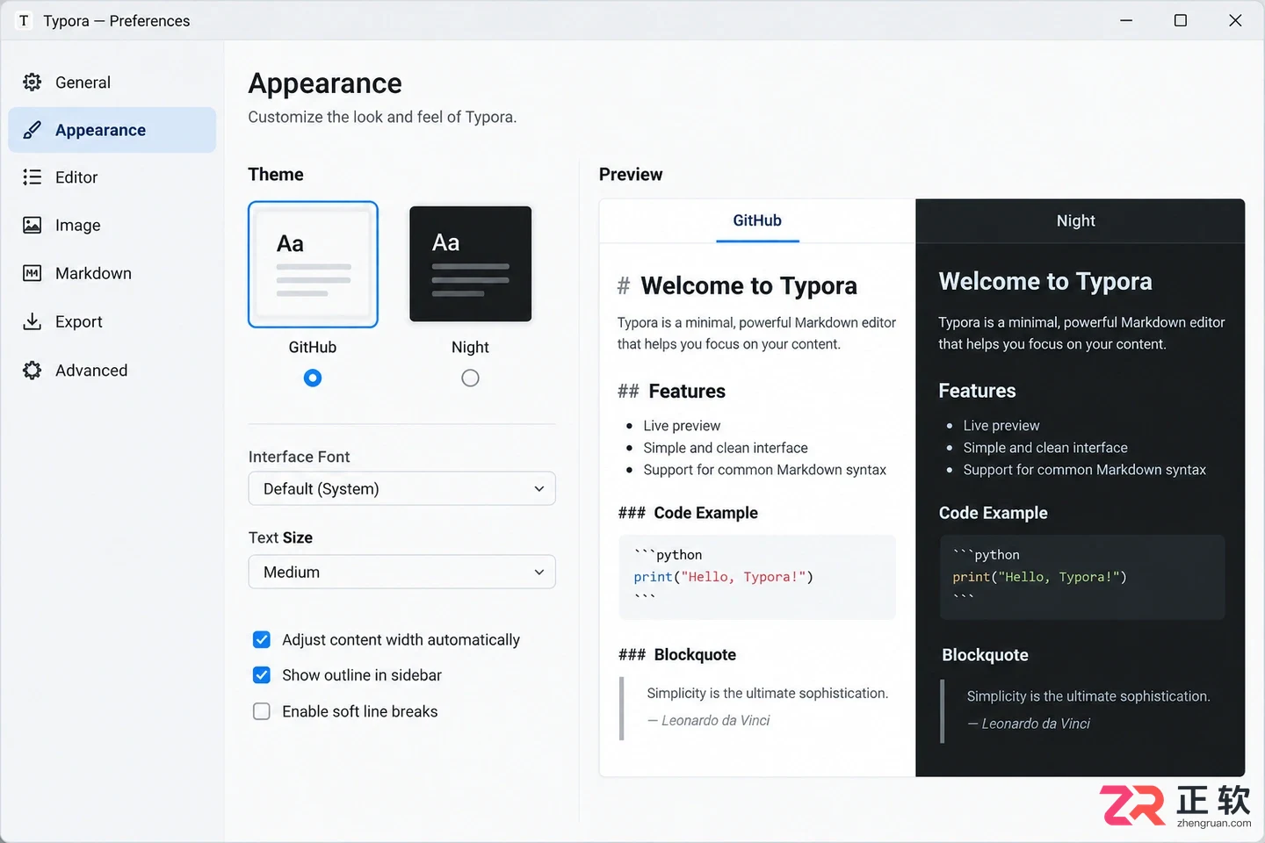This screenshot has height=843, width=1265.
Task: Click the Text Size dropdown chevron
Action: (539, 573)
